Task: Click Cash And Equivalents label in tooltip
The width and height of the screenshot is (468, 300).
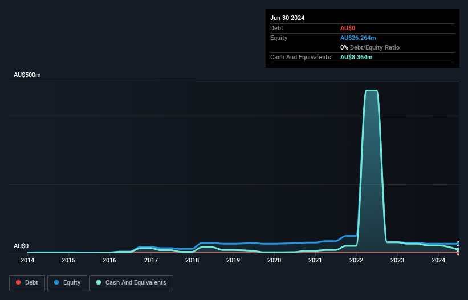Action: pos(300,57)
